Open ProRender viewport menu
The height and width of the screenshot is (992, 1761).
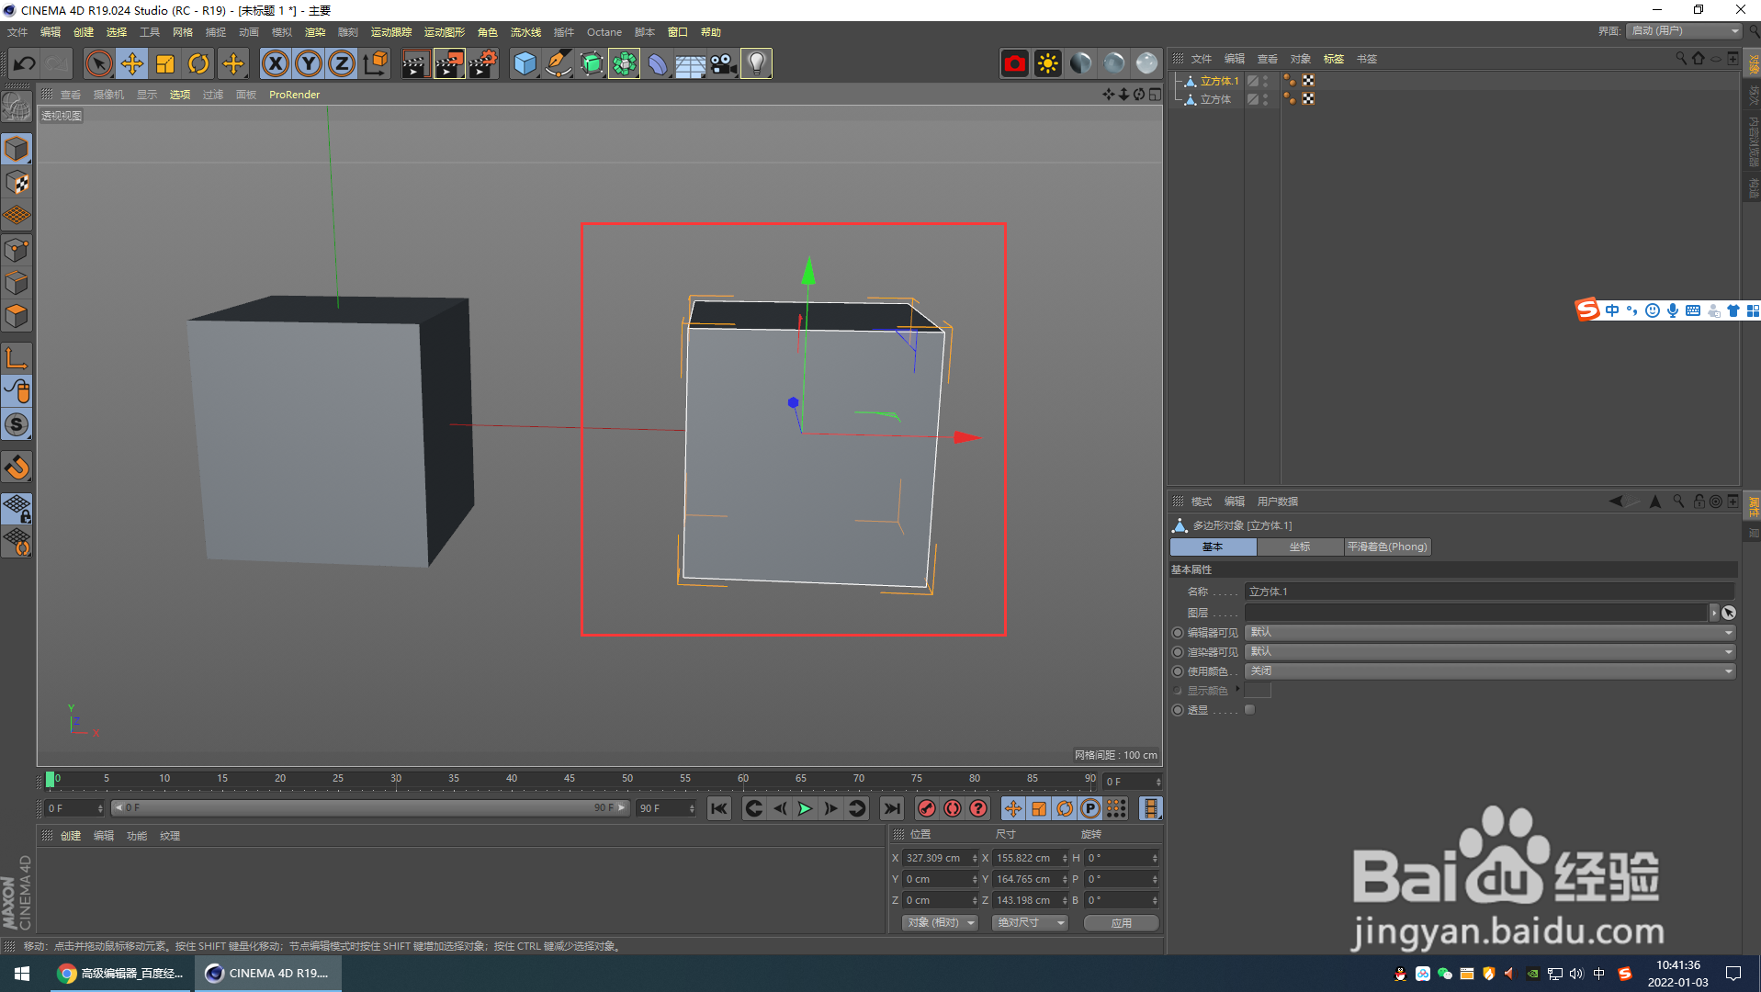coord(294,95)
